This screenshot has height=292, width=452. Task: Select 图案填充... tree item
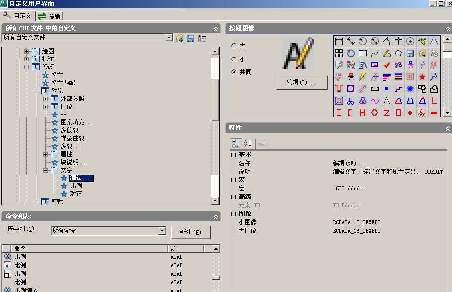tap(76, 122)
